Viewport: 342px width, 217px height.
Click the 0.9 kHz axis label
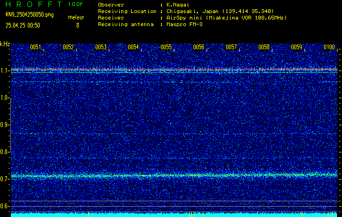click(4, 125)
